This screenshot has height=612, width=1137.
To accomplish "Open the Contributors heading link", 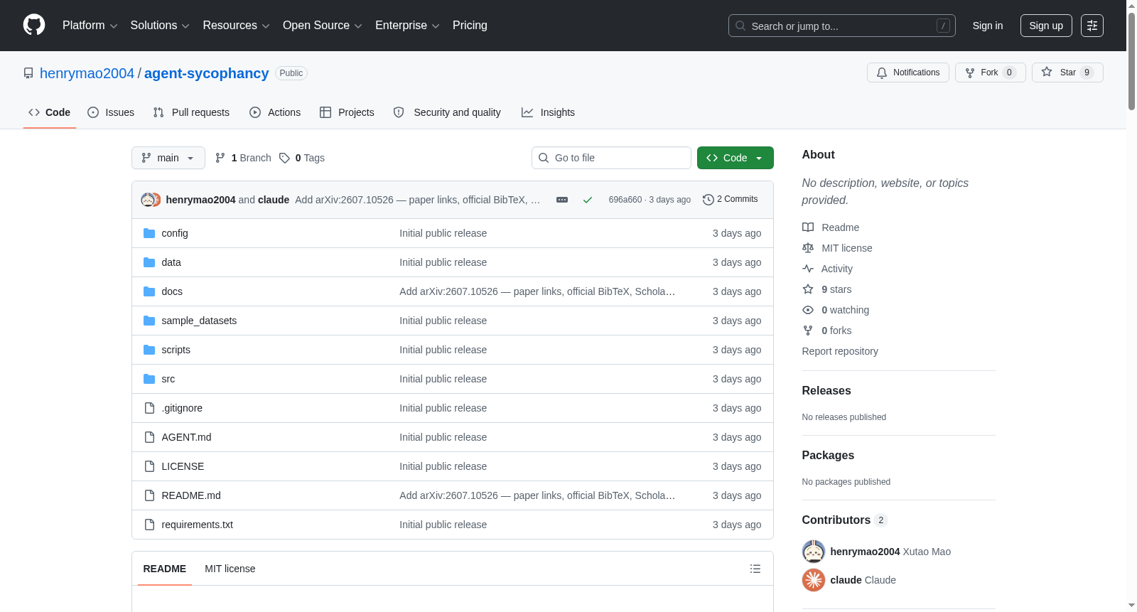I will (x=845, y=520).
